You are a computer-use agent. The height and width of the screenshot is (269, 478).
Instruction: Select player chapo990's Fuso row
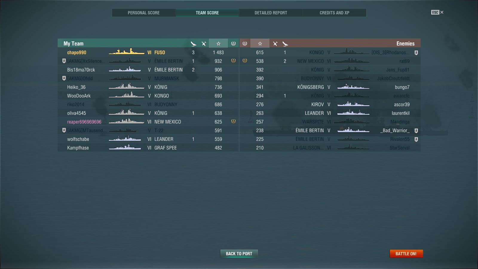pyautogui.click(x=148, y=52)
